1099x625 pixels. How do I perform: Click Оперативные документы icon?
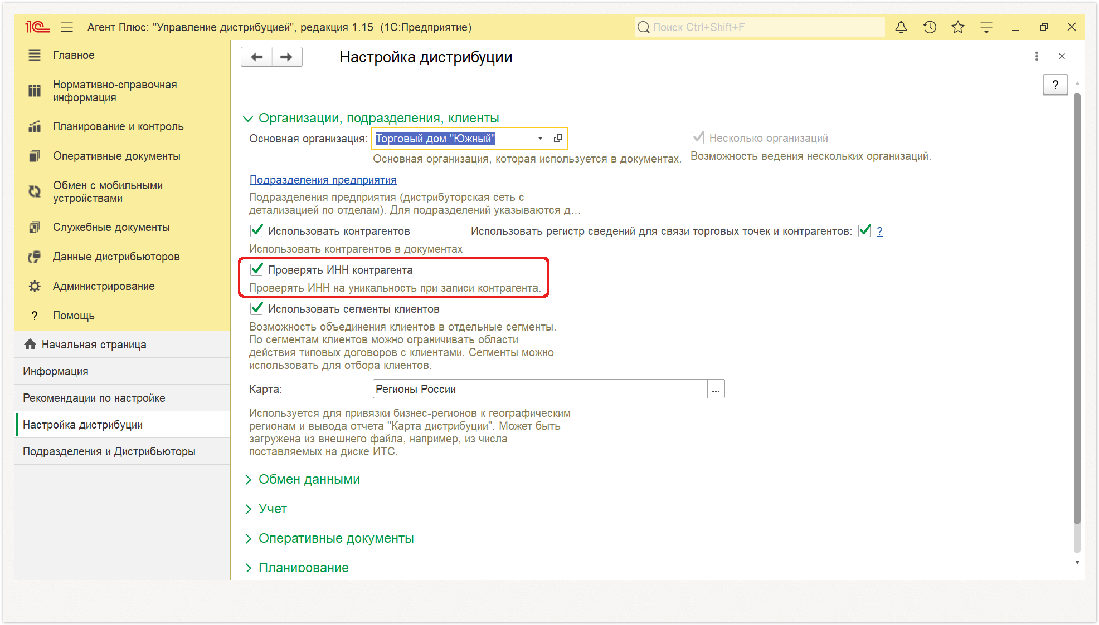click(35, 156)
